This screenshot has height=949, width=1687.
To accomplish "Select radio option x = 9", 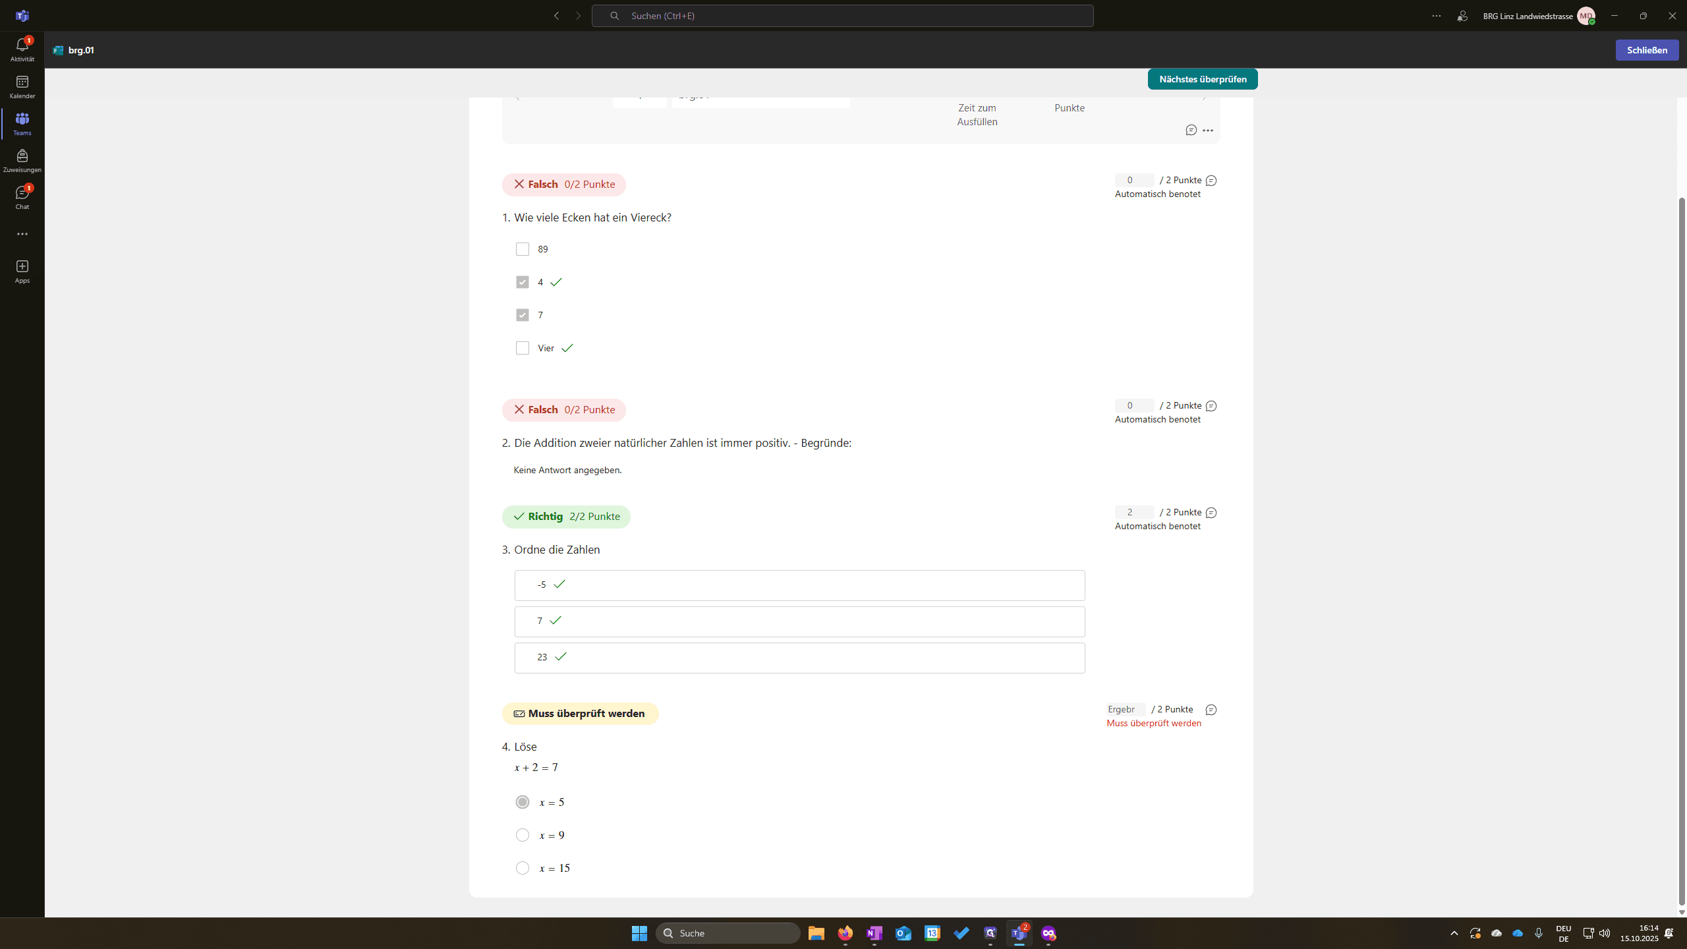I will click(x=523, y=835).
